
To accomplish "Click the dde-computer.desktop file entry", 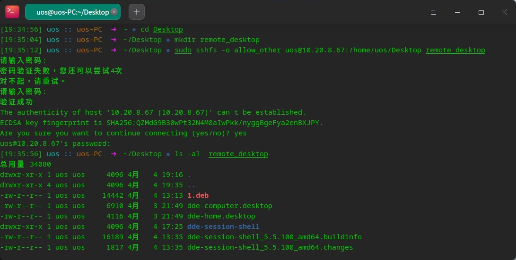I will 229,206.
